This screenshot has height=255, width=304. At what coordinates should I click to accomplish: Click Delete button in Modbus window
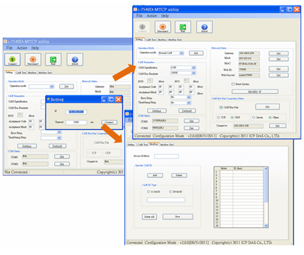tap(179, 175)
